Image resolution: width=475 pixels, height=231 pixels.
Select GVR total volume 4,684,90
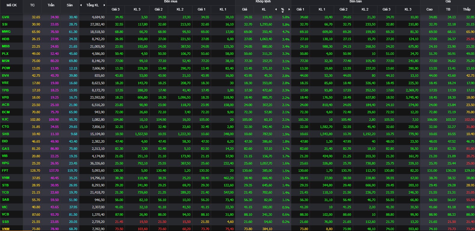click(x=98, y=17)
